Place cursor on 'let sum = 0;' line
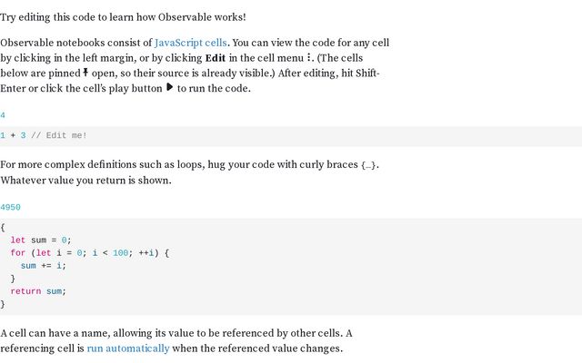The image size is (582, 363). (x=41, y=240)
